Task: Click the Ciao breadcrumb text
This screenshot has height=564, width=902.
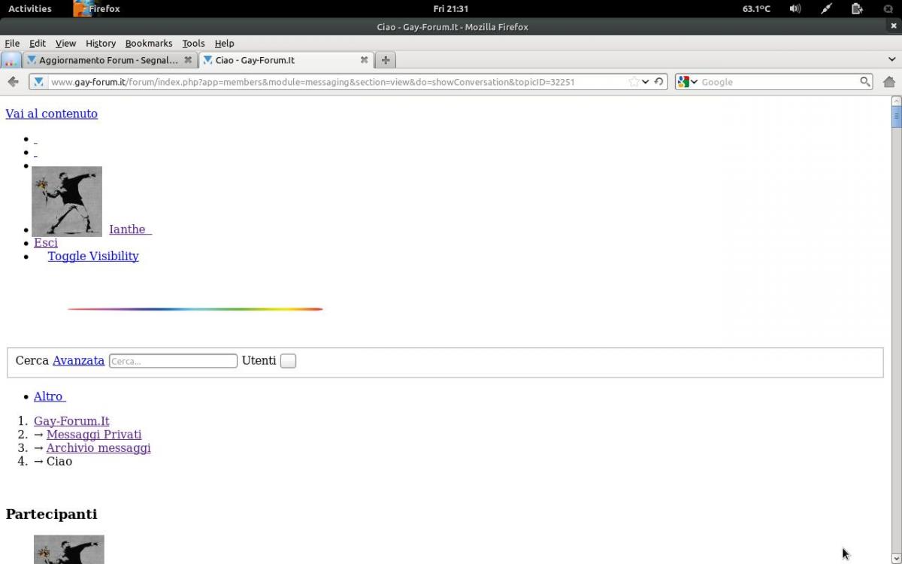Action: (x=59, y=462)
